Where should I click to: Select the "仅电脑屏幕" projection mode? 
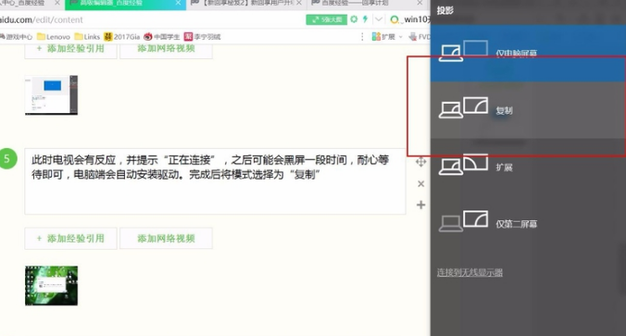click(x=528, y=53)
